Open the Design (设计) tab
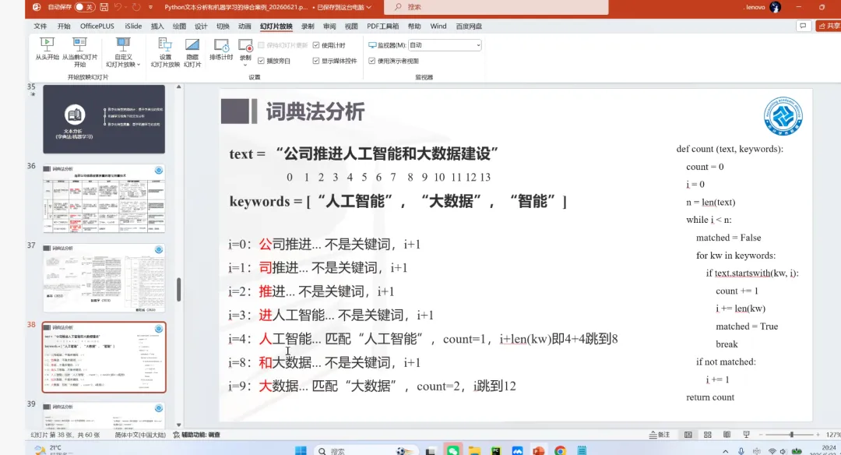 [201, 26]
